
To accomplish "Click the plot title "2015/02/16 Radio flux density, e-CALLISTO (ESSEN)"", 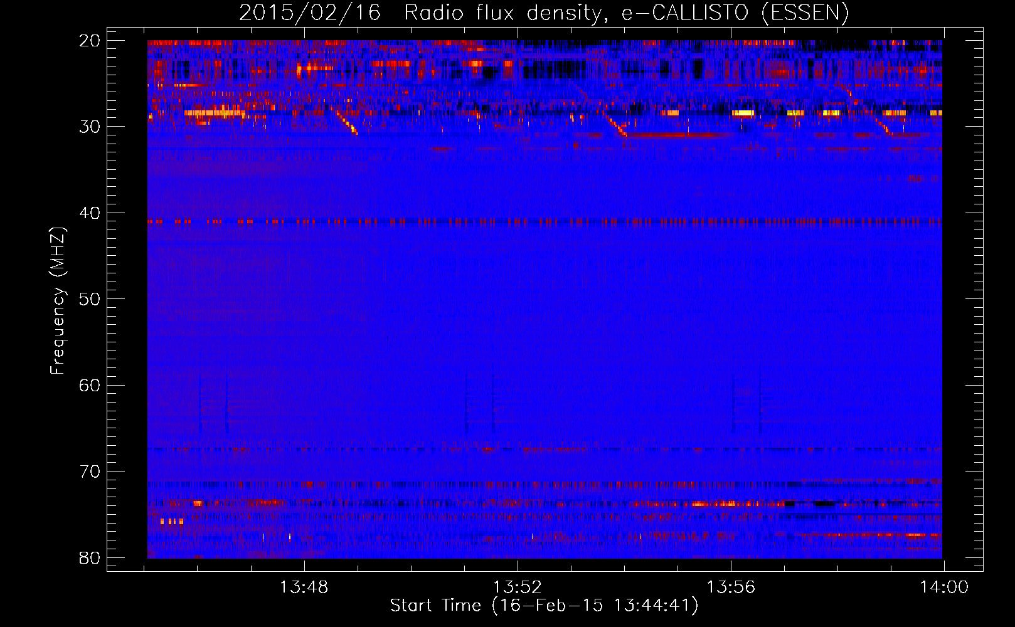I will [x=544, y=13].
